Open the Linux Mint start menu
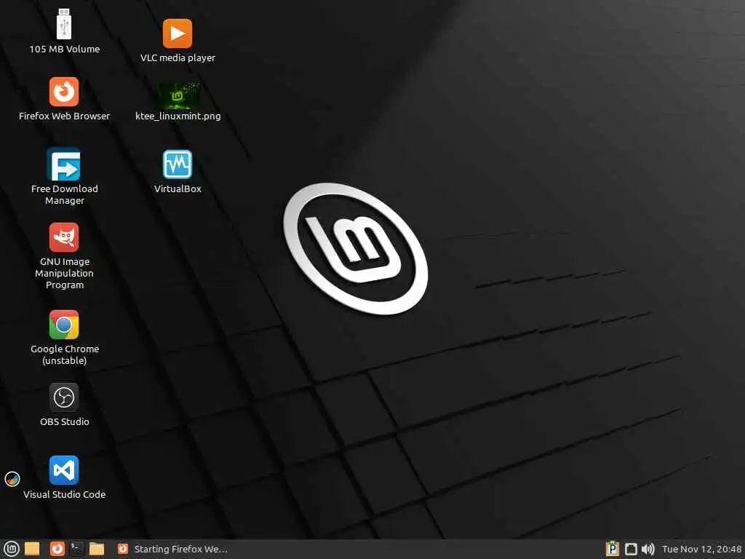 12,549
